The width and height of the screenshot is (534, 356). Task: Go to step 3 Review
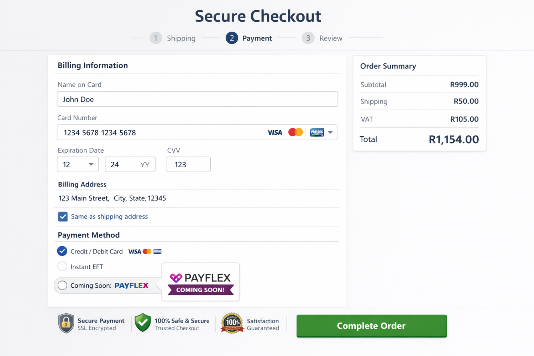pos(308,38)
